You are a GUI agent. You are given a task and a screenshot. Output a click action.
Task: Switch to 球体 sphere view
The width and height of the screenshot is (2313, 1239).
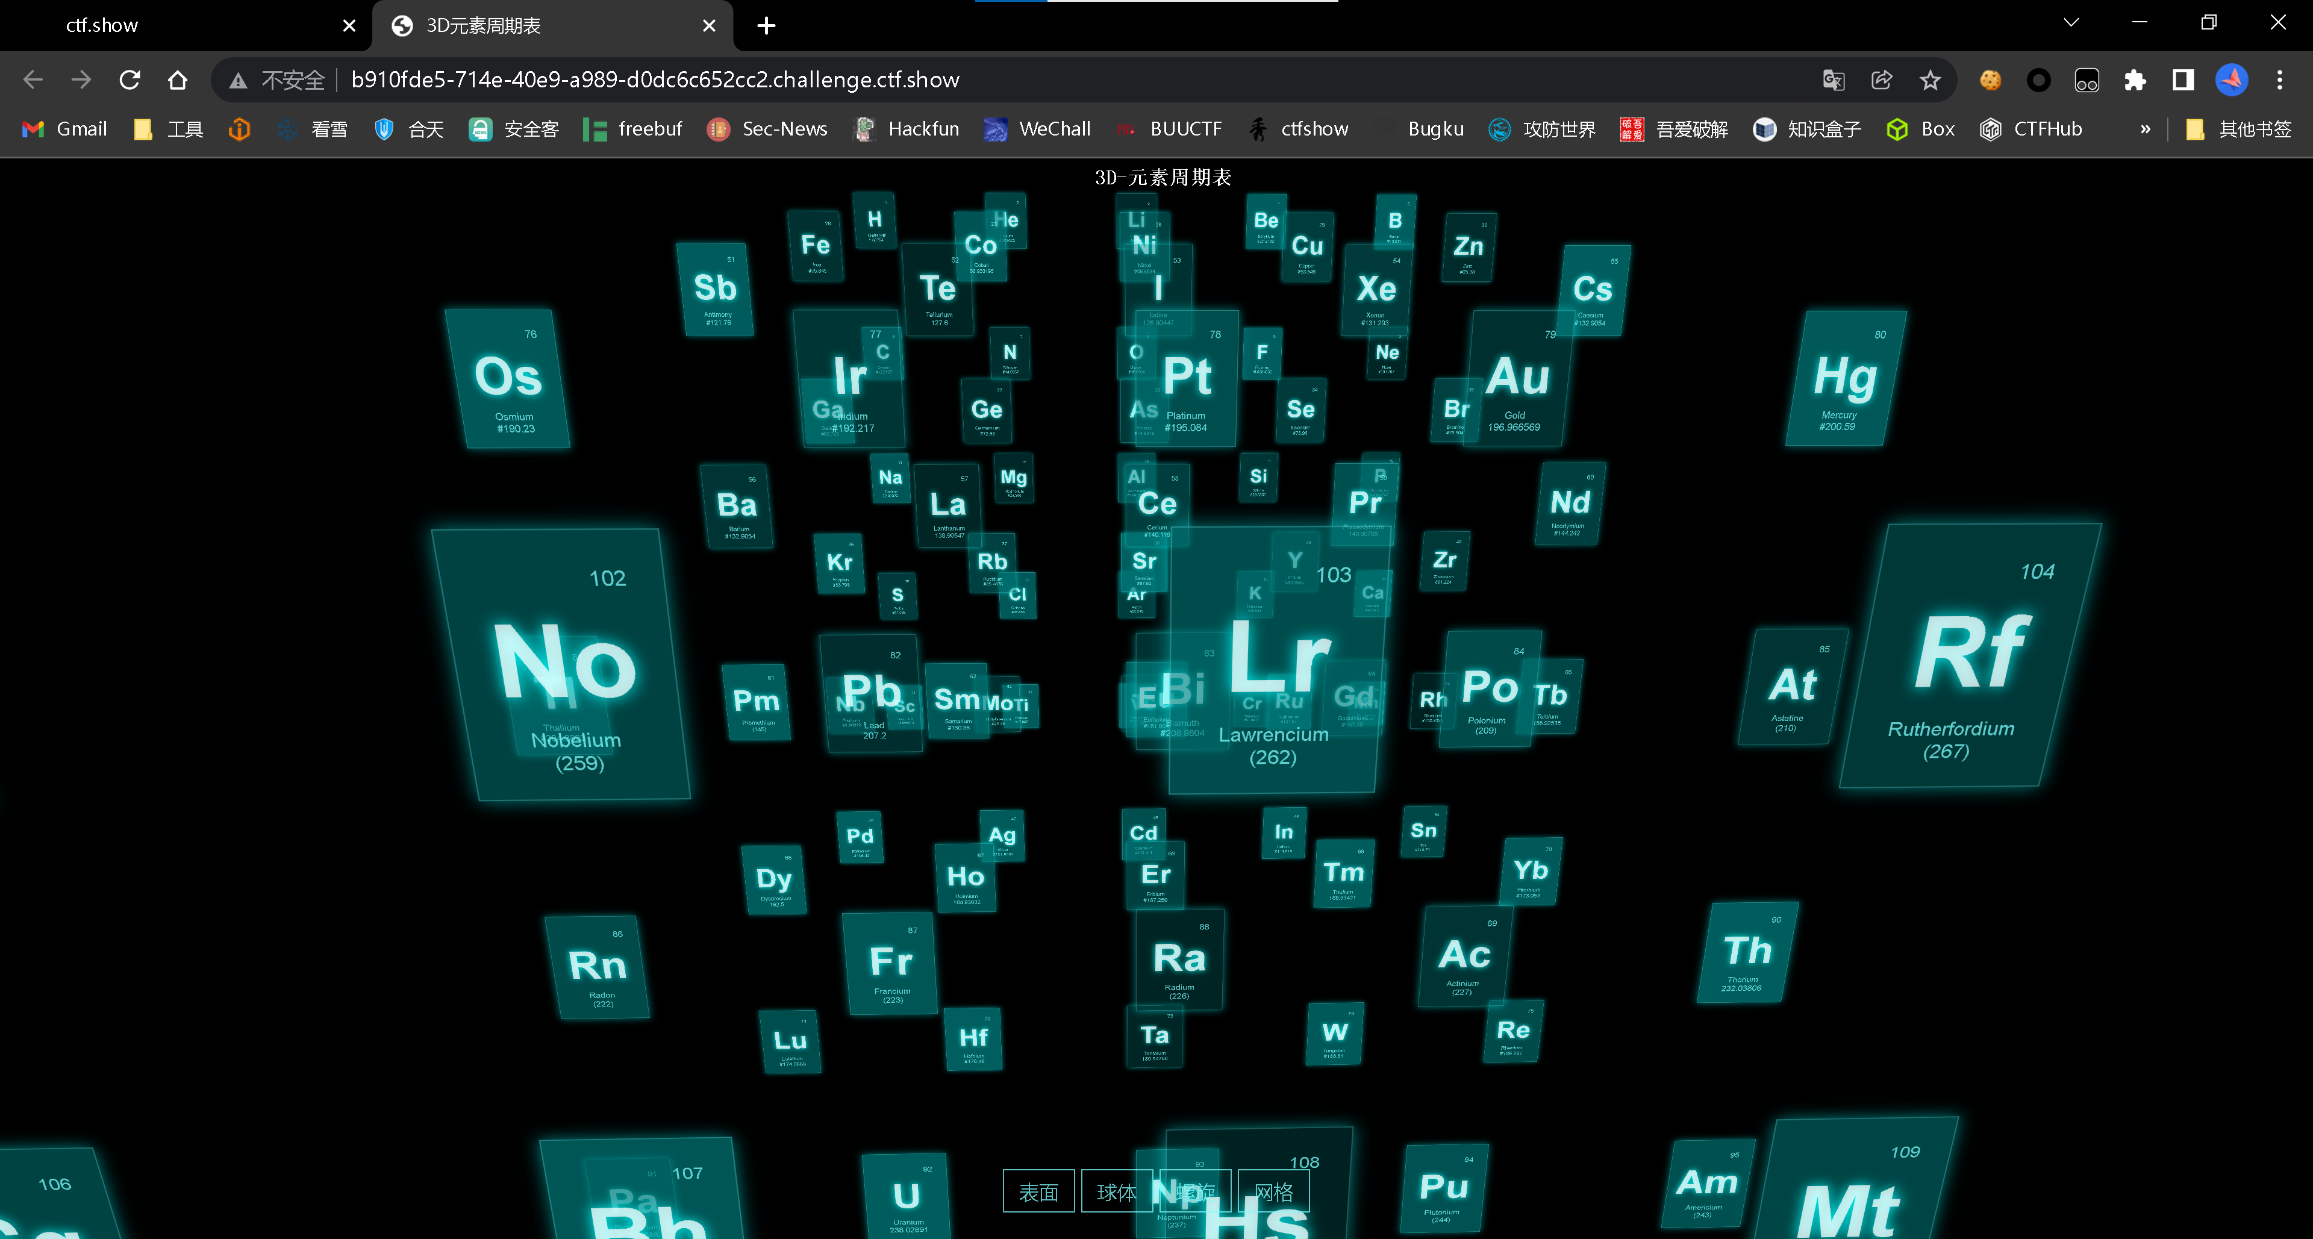click(1116, 1191)
